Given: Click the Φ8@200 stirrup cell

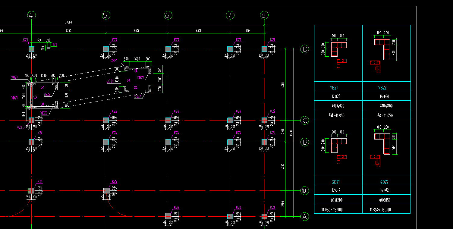Looking at the screenshot, I should tap(338, 200).
